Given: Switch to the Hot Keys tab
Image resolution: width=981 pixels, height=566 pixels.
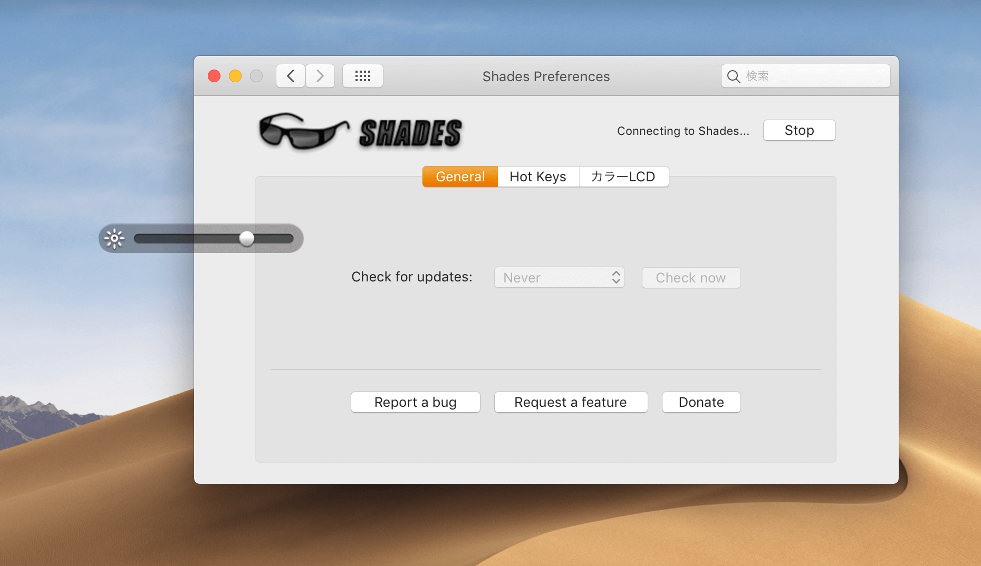Looking at the screenshot, I should [x=538, y=177].
